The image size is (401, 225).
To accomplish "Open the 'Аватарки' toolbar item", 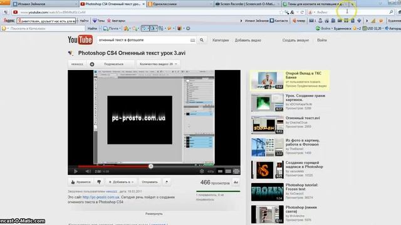I will [x=116, y=21].
